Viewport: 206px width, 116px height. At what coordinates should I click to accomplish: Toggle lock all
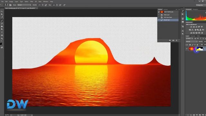pyautogui.click(x=197, y=45)
